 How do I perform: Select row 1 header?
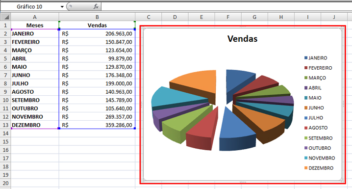coord(5,26)
